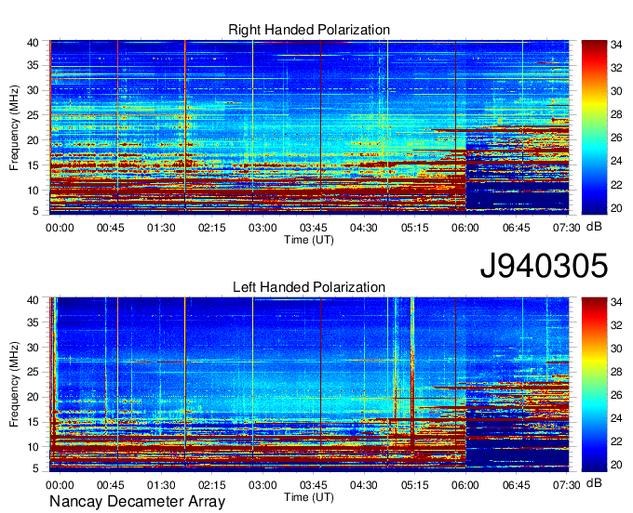633x513 pixels.
Task: Select the "J940305" identifier text
Action: (x=544, y=265)
